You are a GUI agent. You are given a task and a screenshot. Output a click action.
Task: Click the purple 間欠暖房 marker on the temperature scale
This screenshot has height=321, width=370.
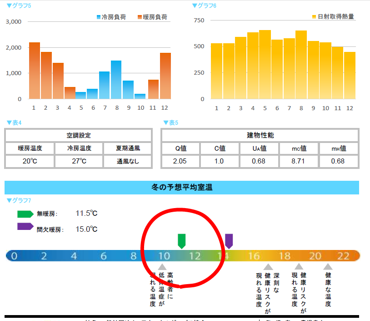point(229,241)
